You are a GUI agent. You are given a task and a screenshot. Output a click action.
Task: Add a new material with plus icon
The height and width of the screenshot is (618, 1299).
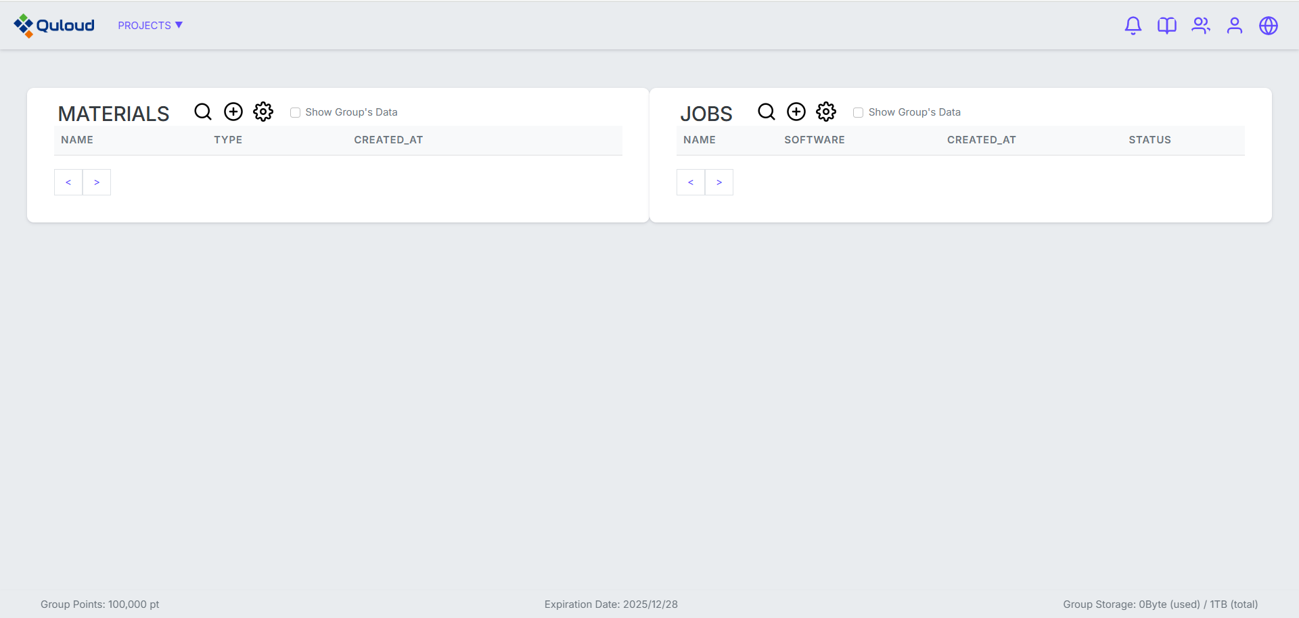tap(233, 112)
